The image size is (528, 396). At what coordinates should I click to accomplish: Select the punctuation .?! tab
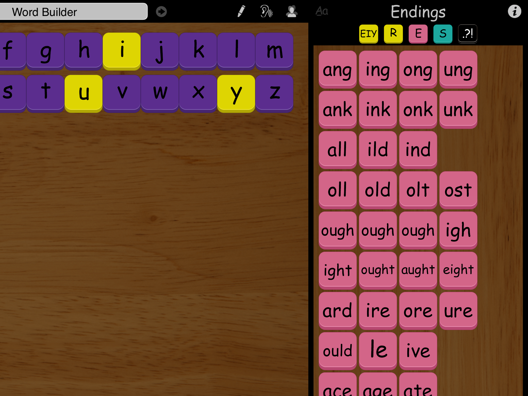467,34
